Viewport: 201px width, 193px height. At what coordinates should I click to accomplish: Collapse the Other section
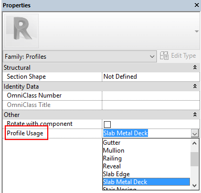(x=195, y=114)
